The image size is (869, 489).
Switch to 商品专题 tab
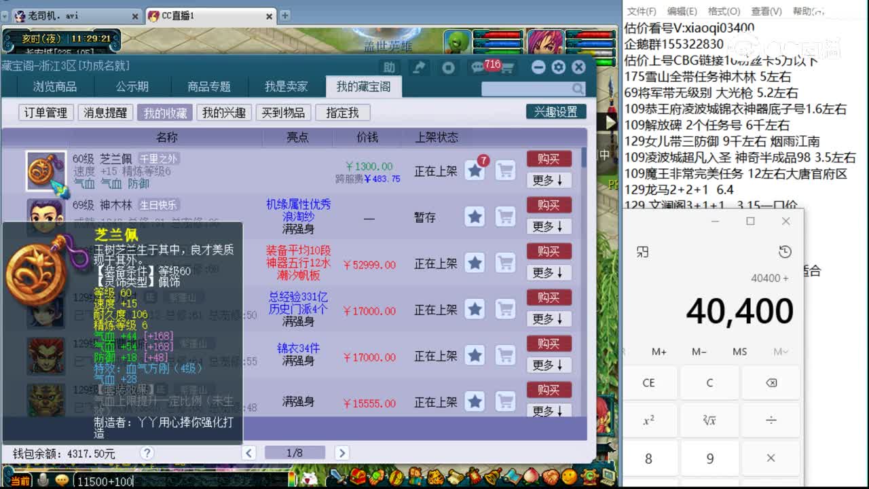pos(209,86)
